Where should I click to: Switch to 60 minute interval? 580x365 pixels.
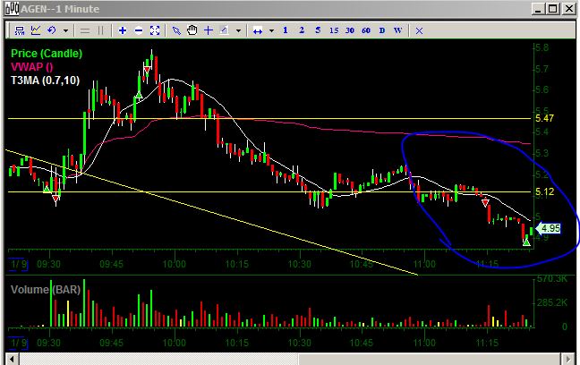366,30
